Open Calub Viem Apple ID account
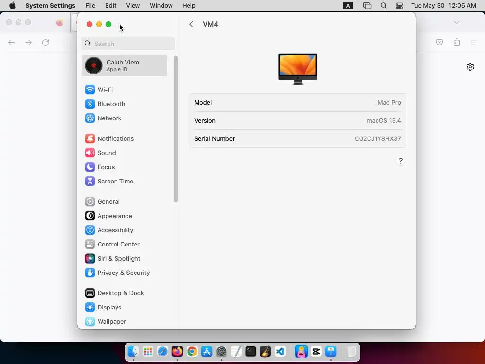The height and width of the screenshot is (364, 485). pyautogui.click(x=125, y=65)
